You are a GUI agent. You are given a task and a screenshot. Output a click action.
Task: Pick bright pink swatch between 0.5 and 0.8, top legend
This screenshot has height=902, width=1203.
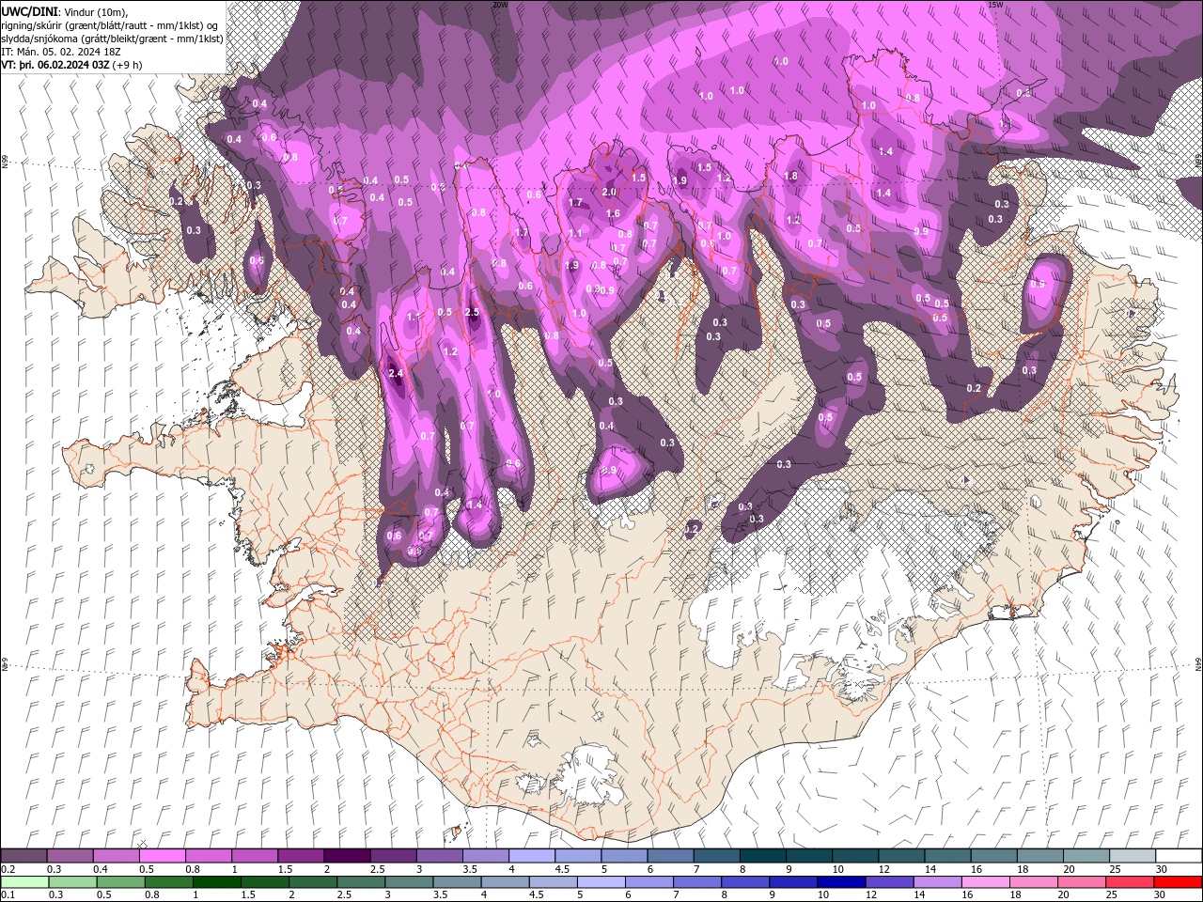(162, 855)
